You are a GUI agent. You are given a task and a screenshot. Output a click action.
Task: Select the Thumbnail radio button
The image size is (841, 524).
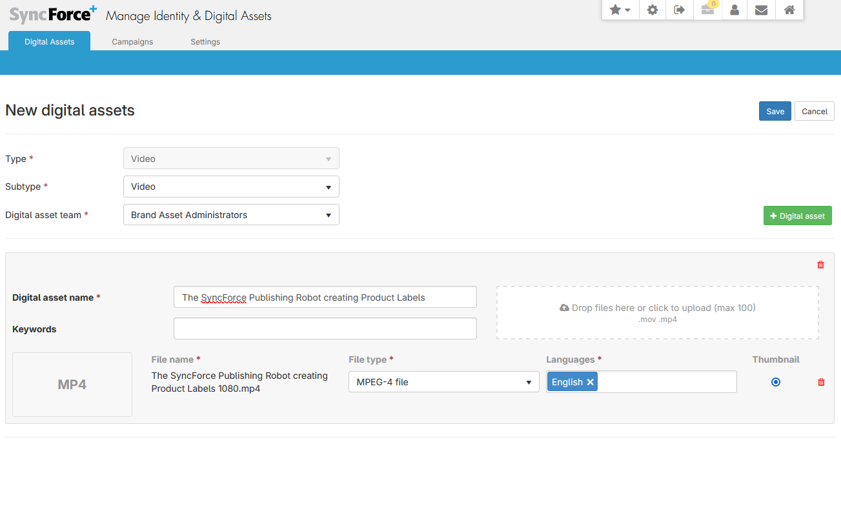(x=776, y=382)
